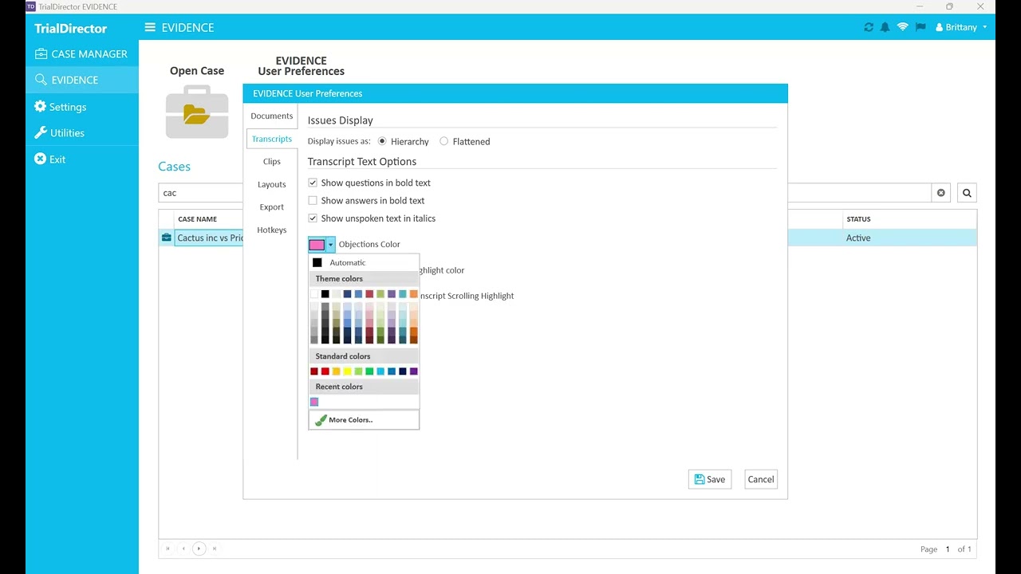Screen dimensions: 1021x574
Task: Select the Flattened radio button
Action: click(443, 141)
